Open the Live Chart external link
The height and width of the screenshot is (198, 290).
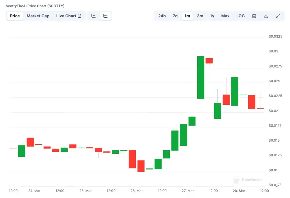click(x=69, y=16)
